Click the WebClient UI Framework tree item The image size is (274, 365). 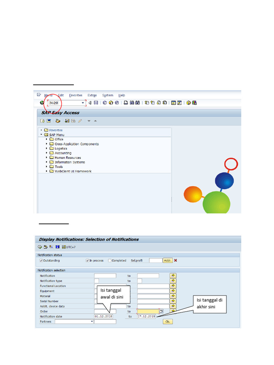tap(73, 171)
